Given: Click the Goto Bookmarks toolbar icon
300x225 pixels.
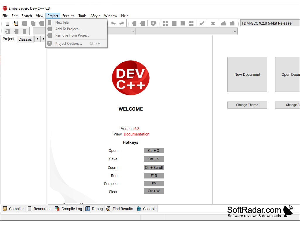Looking at the screenshot, I should (25, 31).
